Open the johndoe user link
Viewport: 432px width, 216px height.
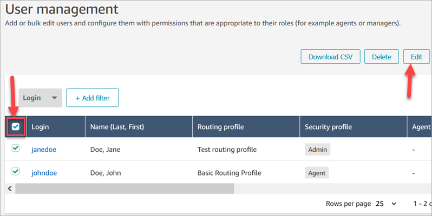click(x=44, y=173)
